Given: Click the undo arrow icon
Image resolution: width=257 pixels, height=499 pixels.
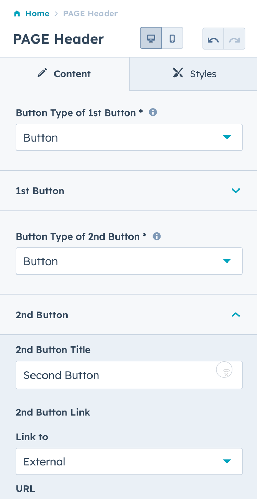Looking at the screenshot, I should tap(213, 38).
